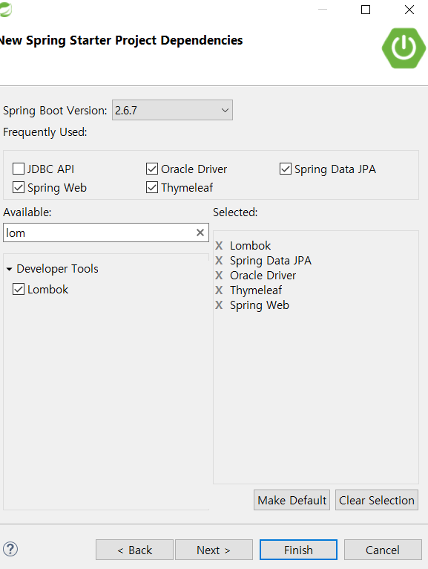Remove Oracle Driver from Selected list
The width and height of the screenshot is (428, 569).
(219, 276)
